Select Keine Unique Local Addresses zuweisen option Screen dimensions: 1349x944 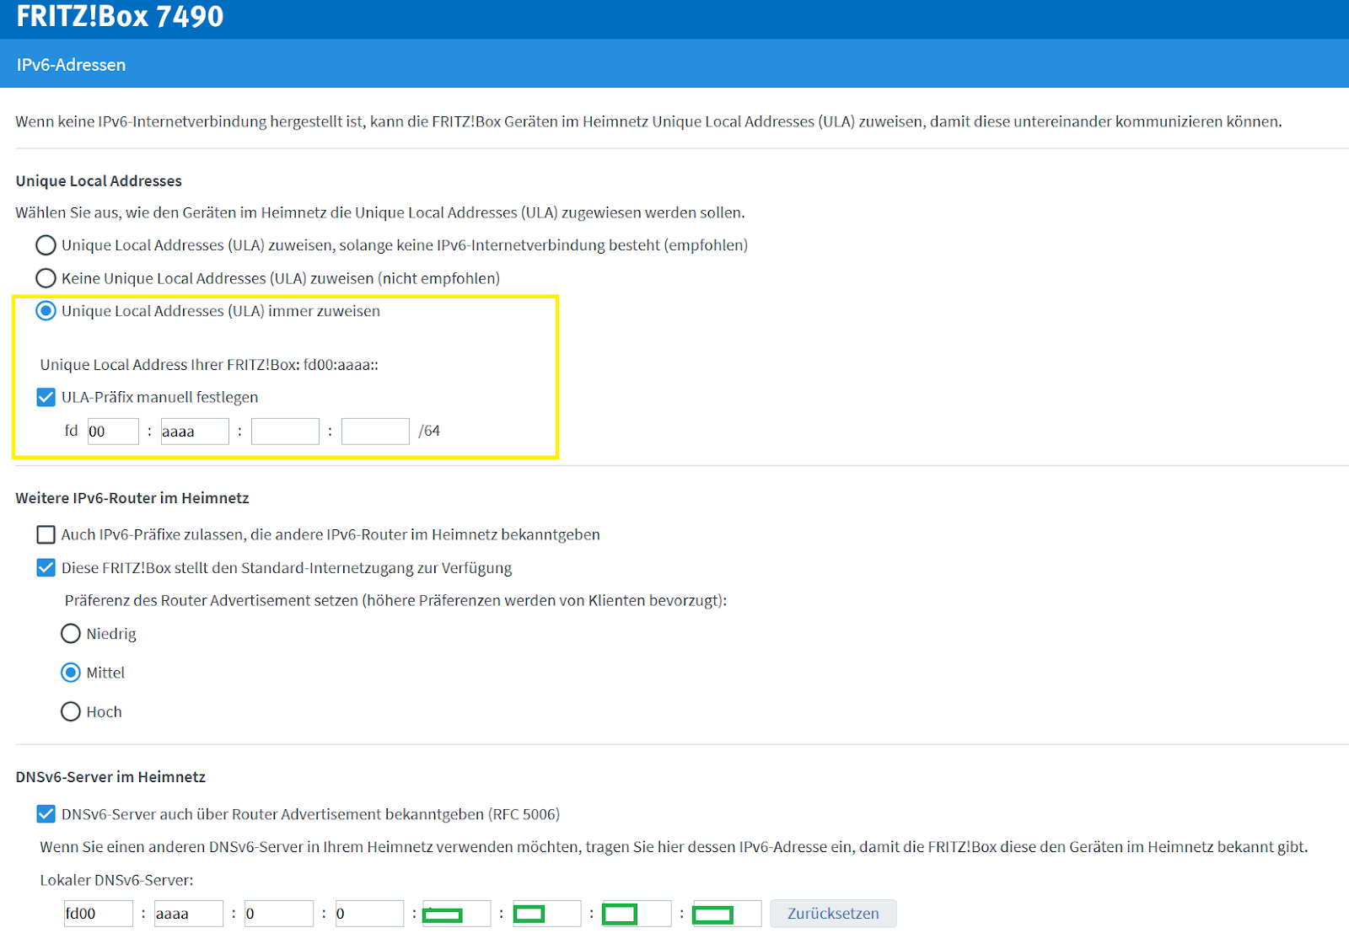click(46, 278)
